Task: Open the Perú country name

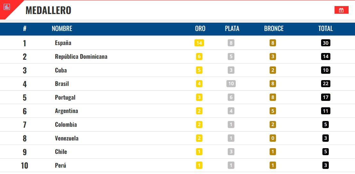Action: pyautogui.click(x=60, y=165)
